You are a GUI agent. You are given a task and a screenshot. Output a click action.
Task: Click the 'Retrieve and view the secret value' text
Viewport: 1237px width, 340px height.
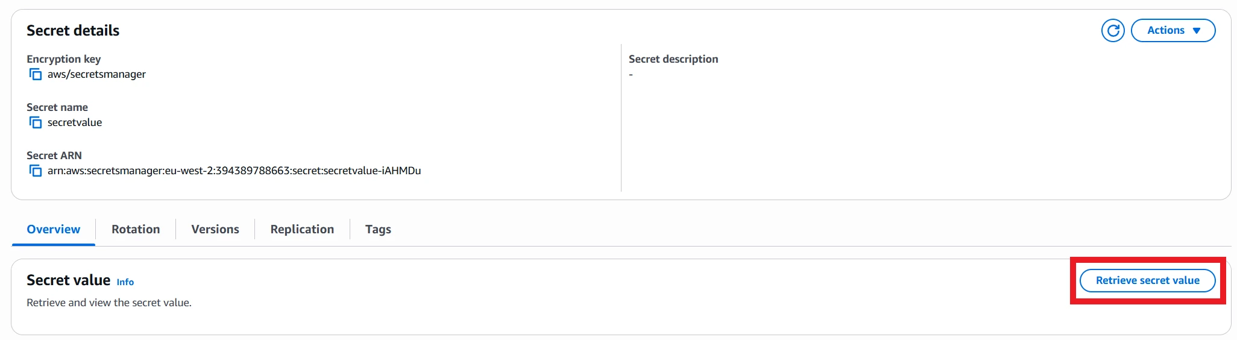109,303
